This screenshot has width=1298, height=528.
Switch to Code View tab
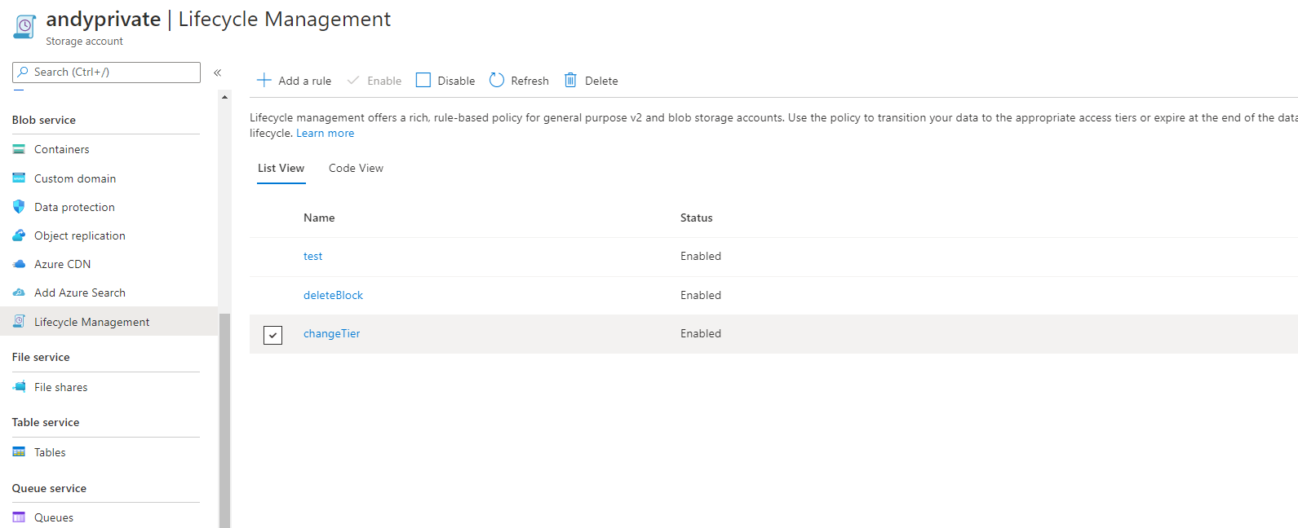tap(356, 169)
